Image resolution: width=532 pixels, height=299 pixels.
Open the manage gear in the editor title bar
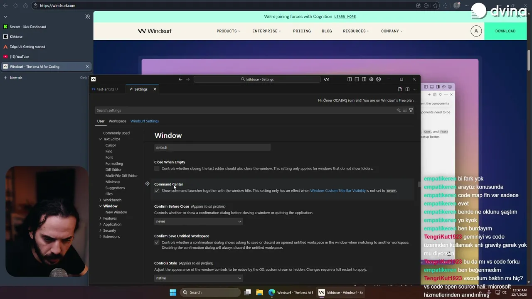pyautogui.click(x=371, y=79)
